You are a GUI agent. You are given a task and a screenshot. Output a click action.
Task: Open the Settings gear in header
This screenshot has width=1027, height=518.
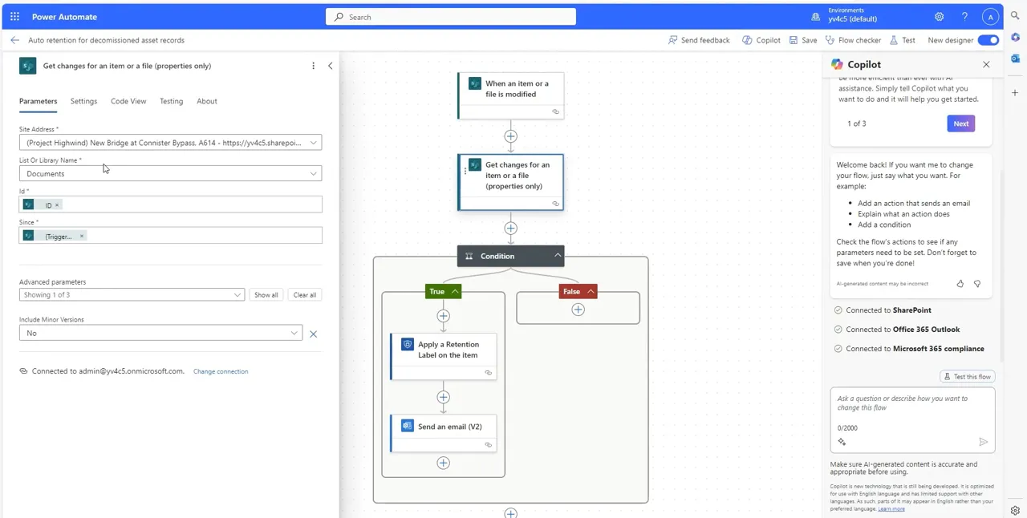[940, 17]
